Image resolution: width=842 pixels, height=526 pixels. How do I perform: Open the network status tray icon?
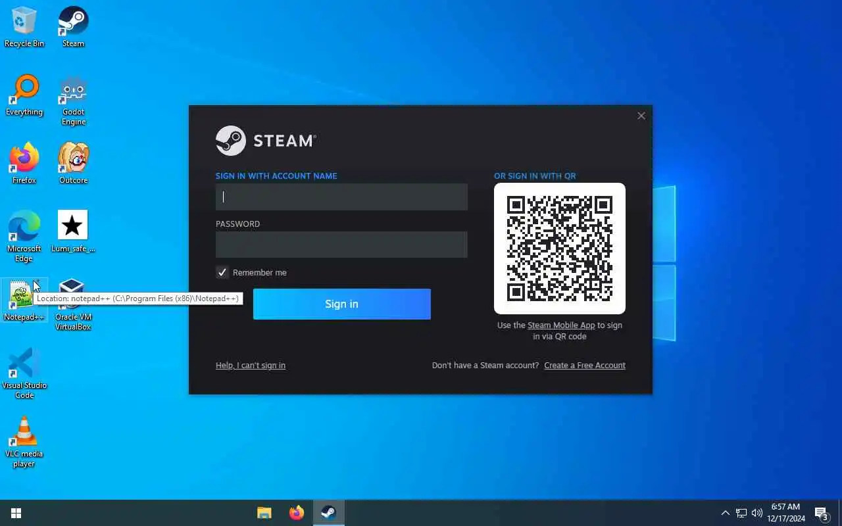741,513
